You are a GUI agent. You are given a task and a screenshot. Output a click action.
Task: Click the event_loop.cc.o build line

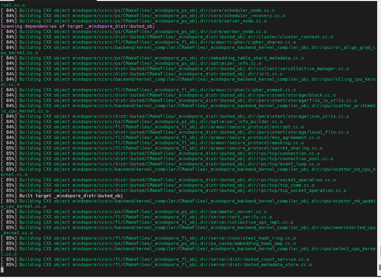point(160,164)
